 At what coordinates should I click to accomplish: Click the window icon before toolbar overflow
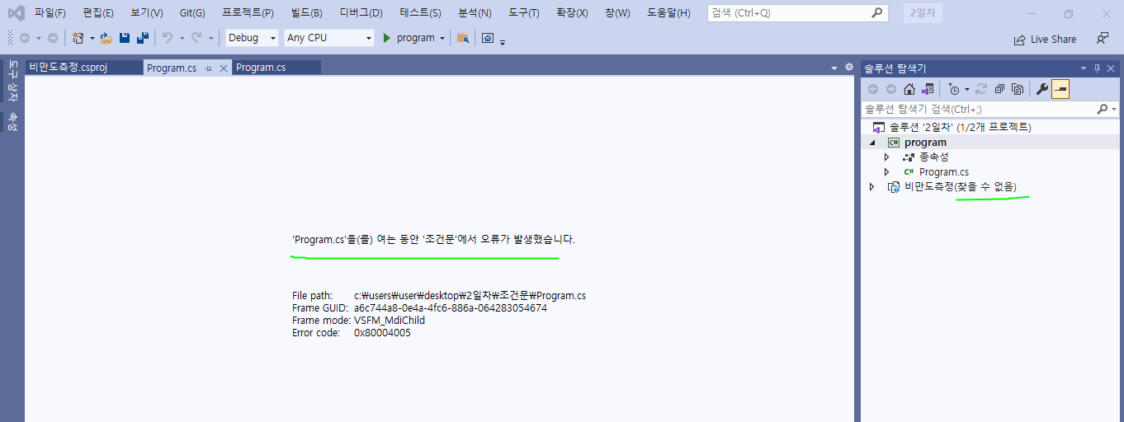point(488,38)
